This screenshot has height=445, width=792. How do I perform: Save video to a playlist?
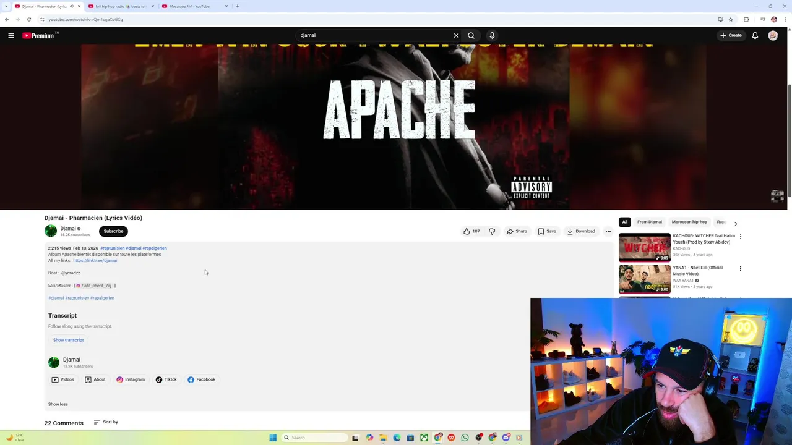(x=547, y=231)
